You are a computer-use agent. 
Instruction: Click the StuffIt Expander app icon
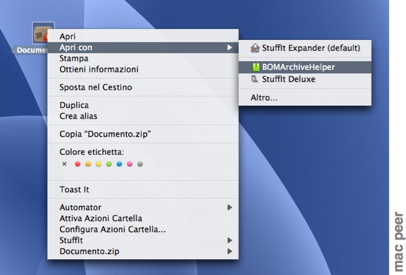pyautogui.click(x=255, y=48)
